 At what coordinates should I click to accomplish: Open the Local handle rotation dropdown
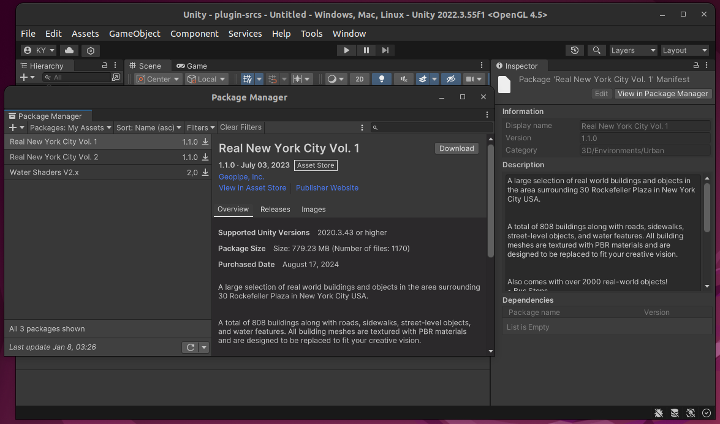point(206,79)
